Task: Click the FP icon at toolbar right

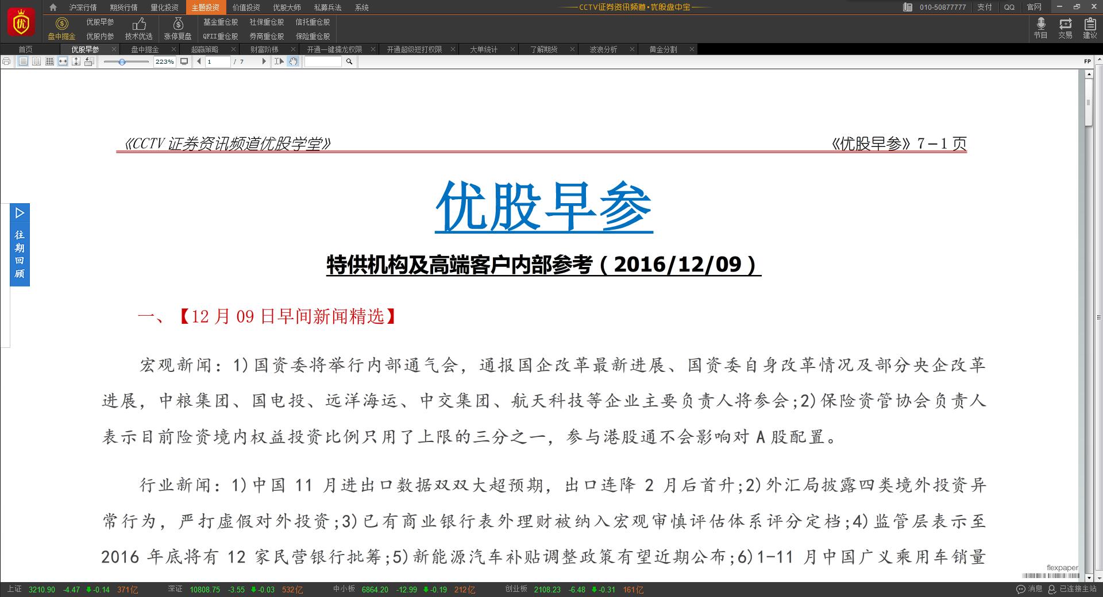Action: [x=1087, y=61]
